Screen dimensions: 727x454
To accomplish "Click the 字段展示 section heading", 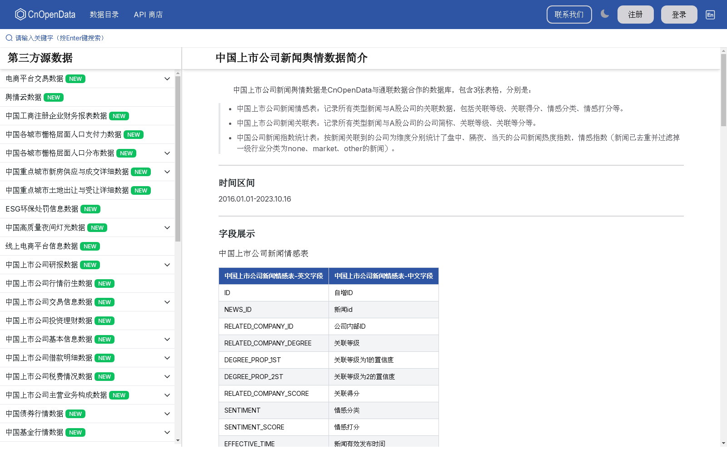I will (237, 234).
